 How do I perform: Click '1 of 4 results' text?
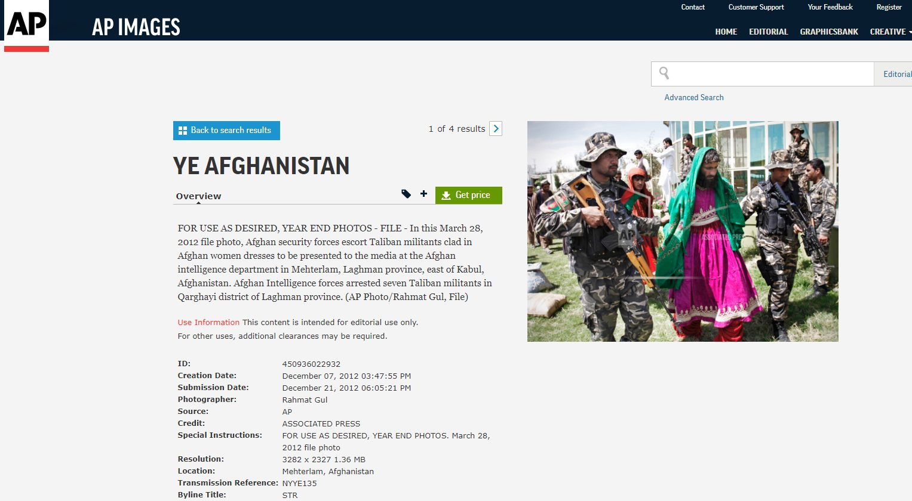[x=457, y=129]
